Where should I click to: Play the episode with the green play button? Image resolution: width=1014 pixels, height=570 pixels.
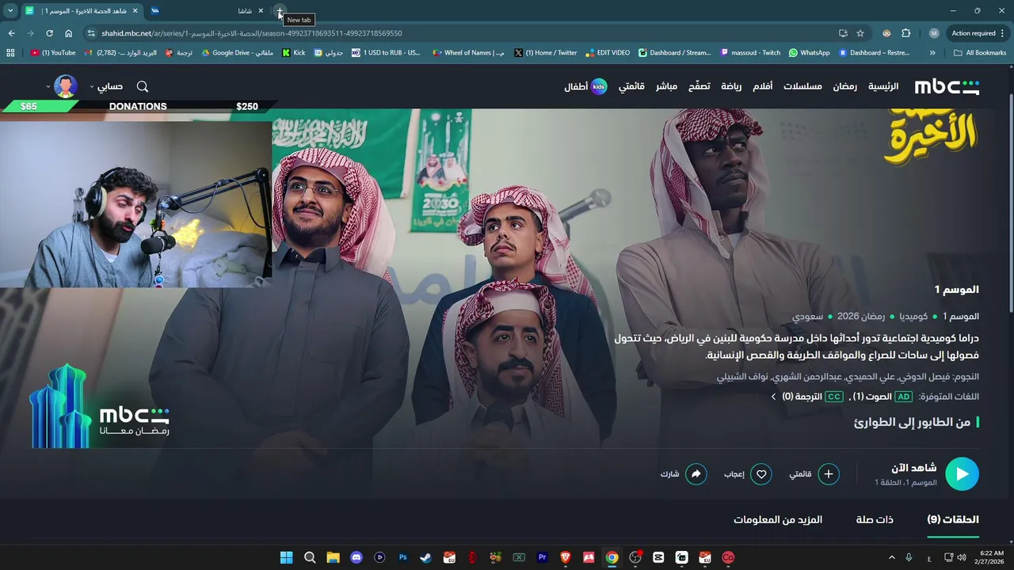click(962, 474)
